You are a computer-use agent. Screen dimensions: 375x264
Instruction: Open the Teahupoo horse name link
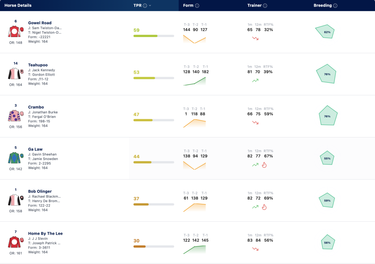pos(38,65)
